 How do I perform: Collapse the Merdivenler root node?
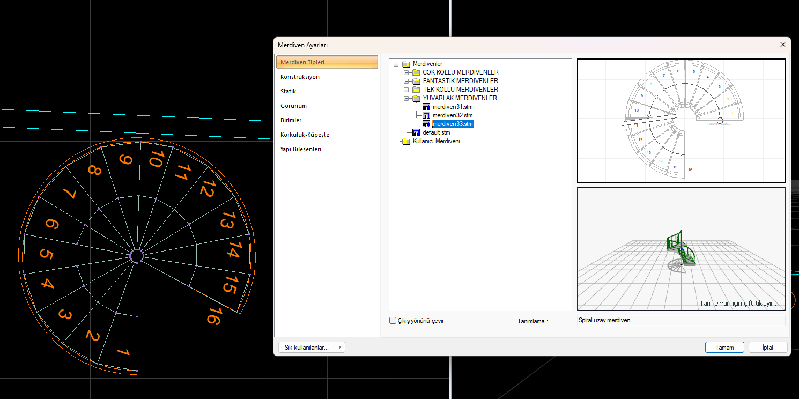396,64
